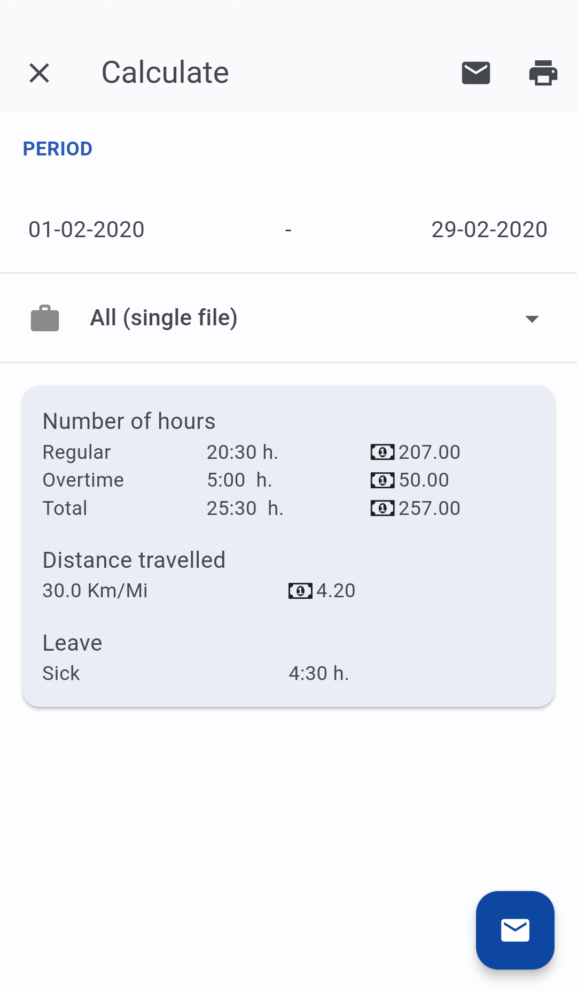577x992 pixels.
Task: Tap the Calculate title text
Action: pyautogui.click(x=166, y=73)
